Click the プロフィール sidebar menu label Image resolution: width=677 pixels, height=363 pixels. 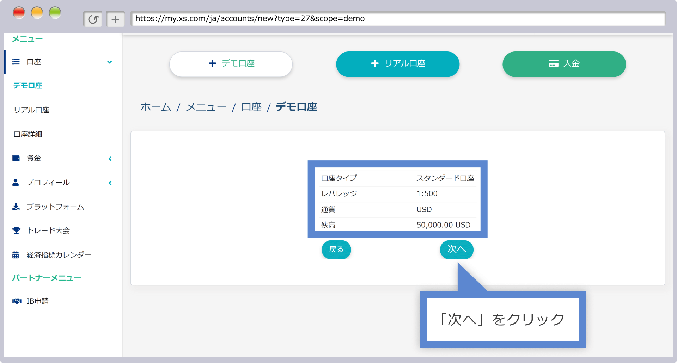(x=48, y=182)
